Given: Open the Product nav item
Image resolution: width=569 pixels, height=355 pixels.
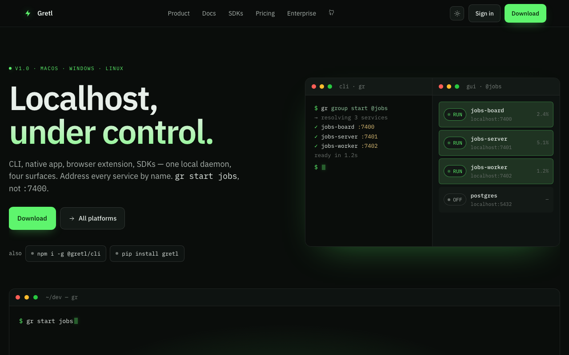Looking at the screenshot, I should click(179, 13).
